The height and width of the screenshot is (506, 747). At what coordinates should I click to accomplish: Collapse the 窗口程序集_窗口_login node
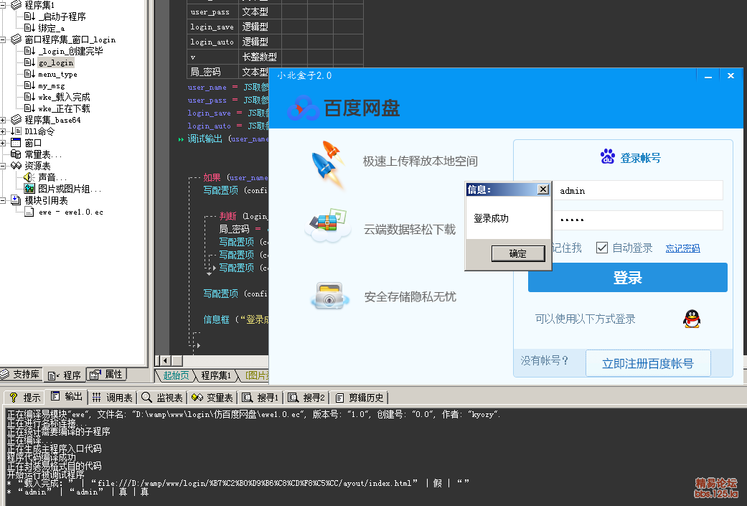[4, 39]
